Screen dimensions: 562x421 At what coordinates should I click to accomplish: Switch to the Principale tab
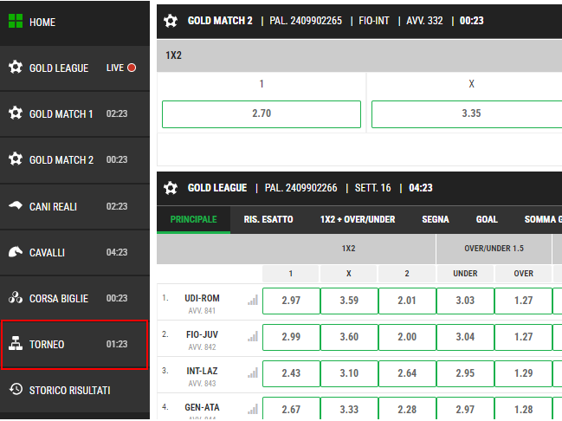click(193, 219)
